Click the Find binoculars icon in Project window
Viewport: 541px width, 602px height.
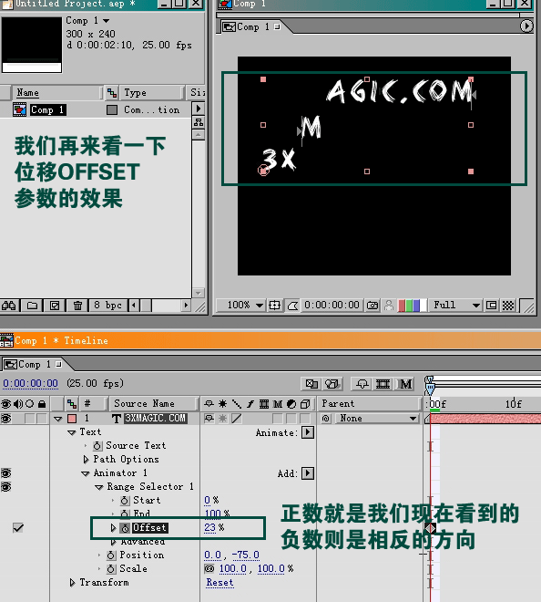pyautogui.click(x=9, y=306)
